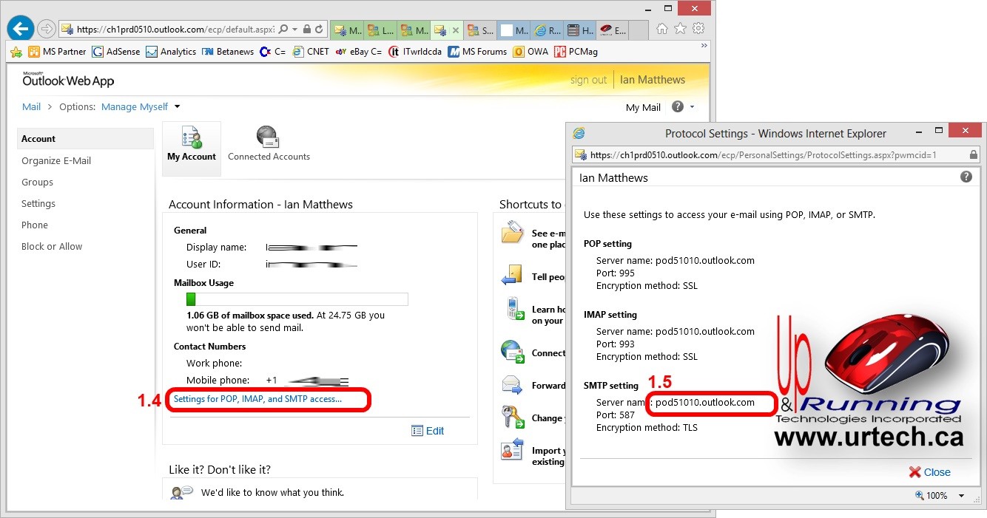Expand the dropdown arrow beside the help icon
Screen dimensions: 987x518
[692, 107]
